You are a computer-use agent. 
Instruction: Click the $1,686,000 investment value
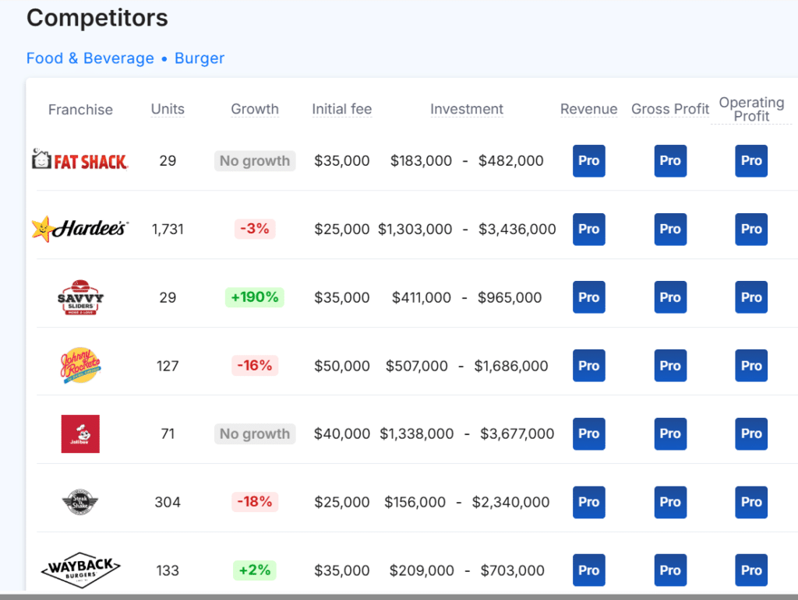click(511, 366)
